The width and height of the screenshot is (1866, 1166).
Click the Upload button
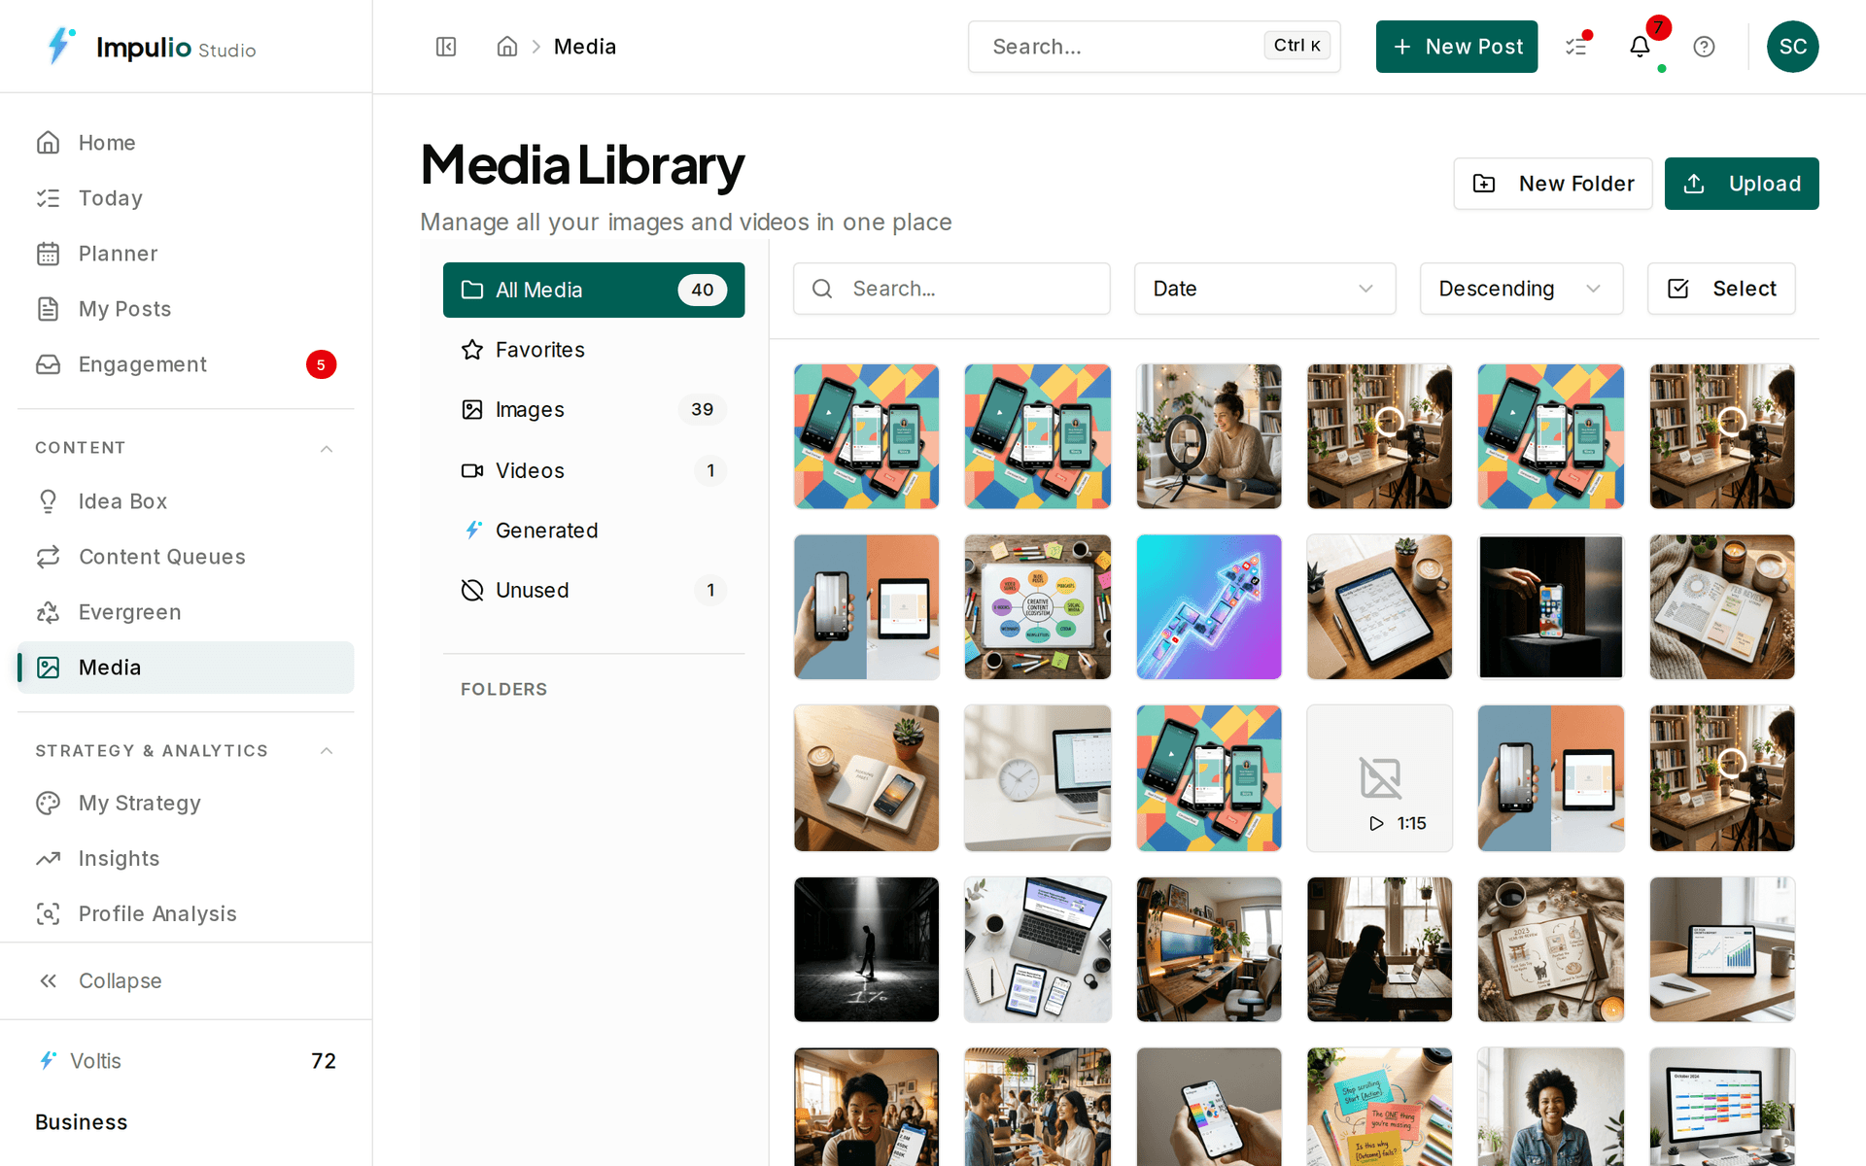[x=1742, y=184]
